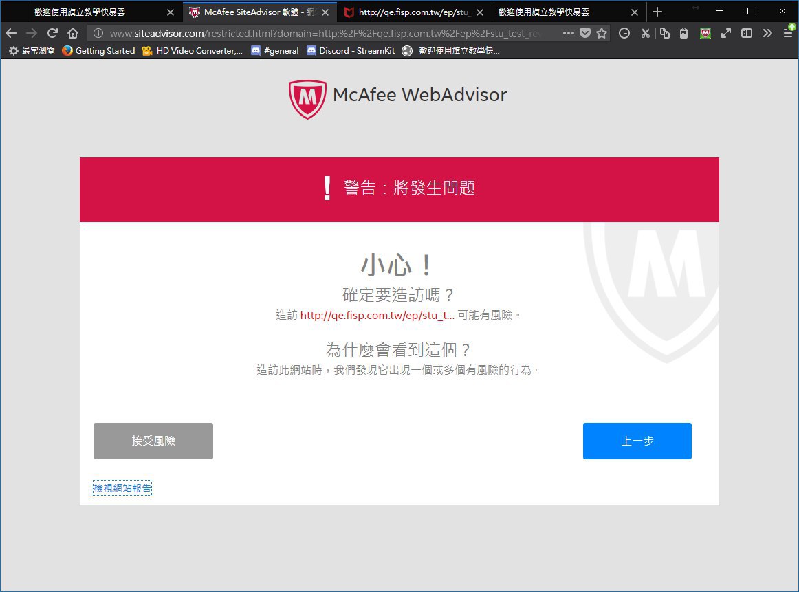
Task: Bookmark this page with the star icon
Action: [x=602, y=33]
